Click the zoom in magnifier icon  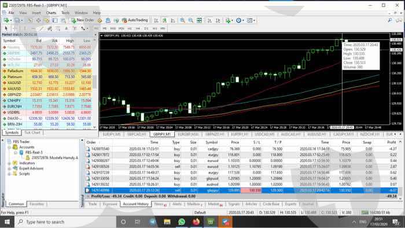coord(183,20)
